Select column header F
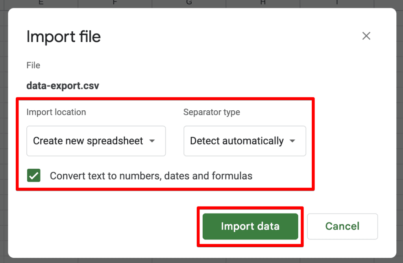 click(x=115, y=3)
